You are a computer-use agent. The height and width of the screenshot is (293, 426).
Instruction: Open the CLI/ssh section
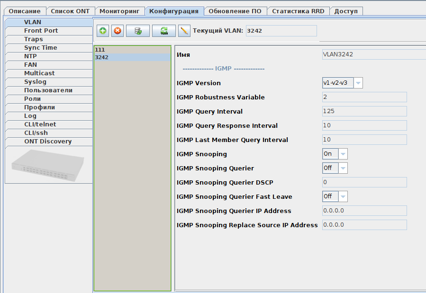click(x=49, y=133)
